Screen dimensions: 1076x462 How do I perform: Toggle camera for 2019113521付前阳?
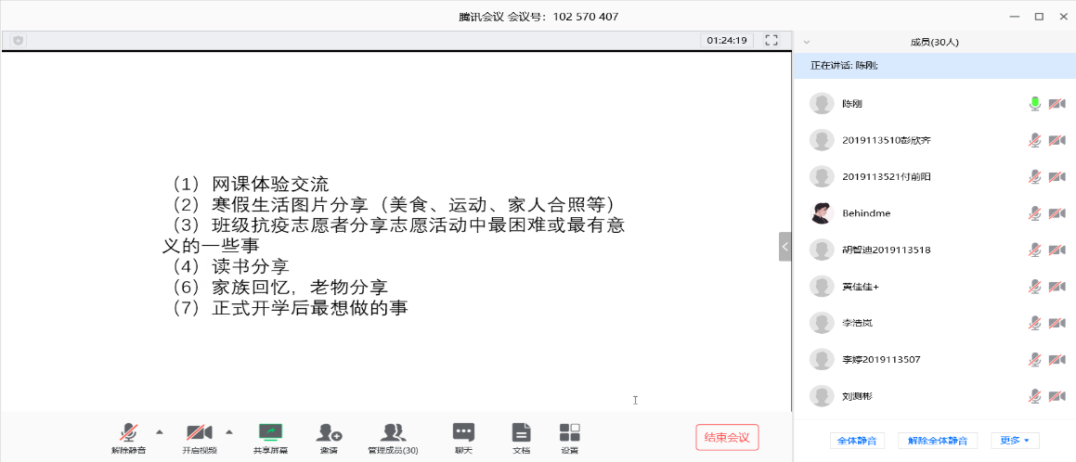[1057, 176]
